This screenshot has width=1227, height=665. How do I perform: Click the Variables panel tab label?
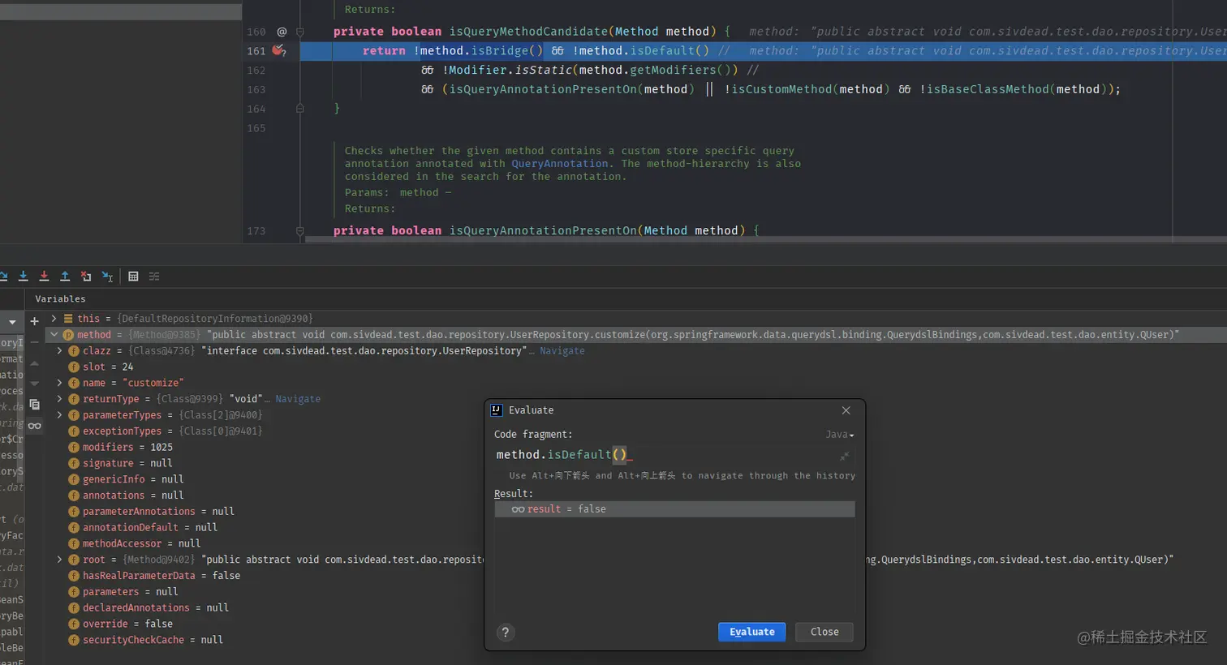tap(60, 299)
